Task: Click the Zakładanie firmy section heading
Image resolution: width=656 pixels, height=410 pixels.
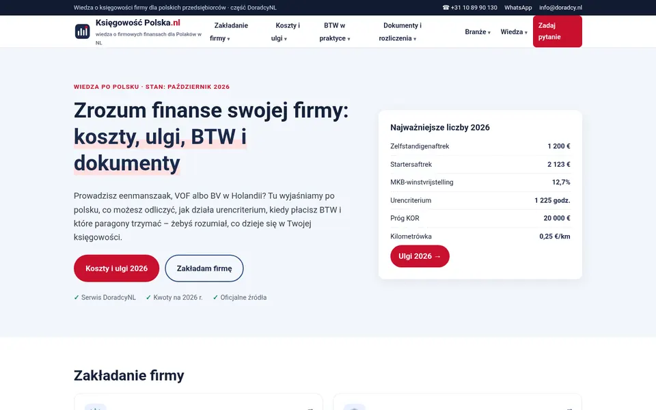Action: pos(129,376)
